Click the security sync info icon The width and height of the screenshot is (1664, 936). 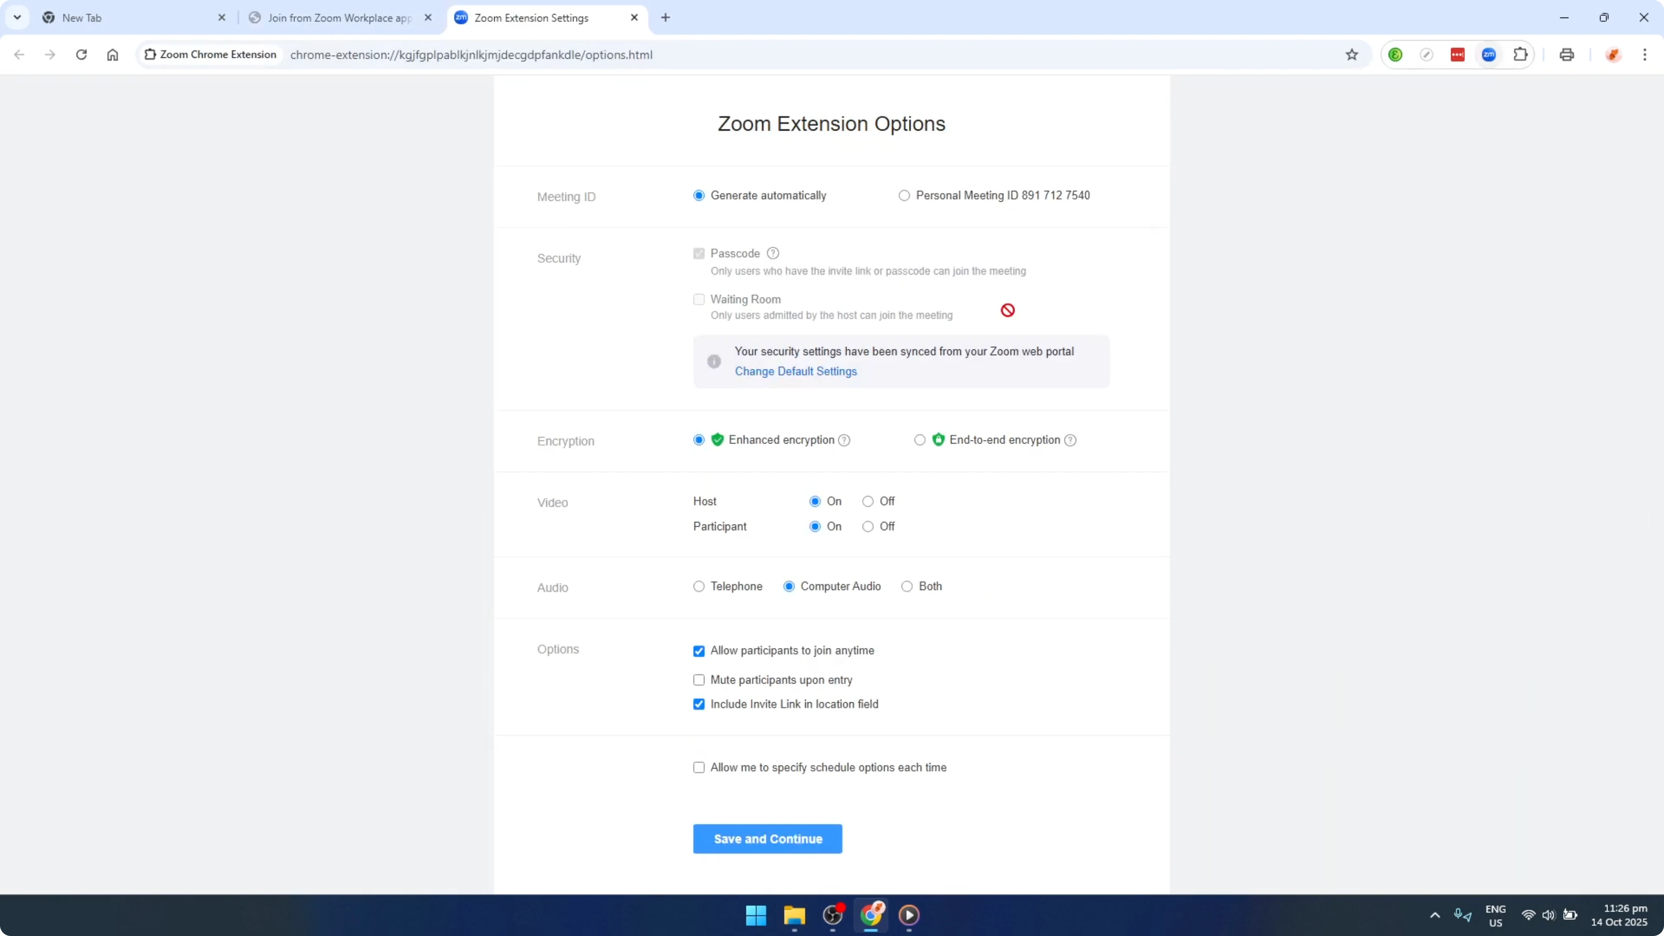tap(714, 362)
